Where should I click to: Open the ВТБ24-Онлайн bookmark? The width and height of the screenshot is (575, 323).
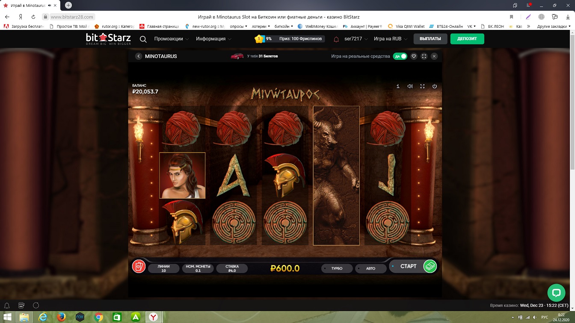[x=445, y=26]
